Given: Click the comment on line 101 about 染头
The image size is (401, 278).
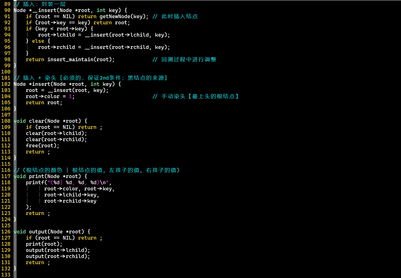Looking at the screenshot, I should [x=90, y=78].
